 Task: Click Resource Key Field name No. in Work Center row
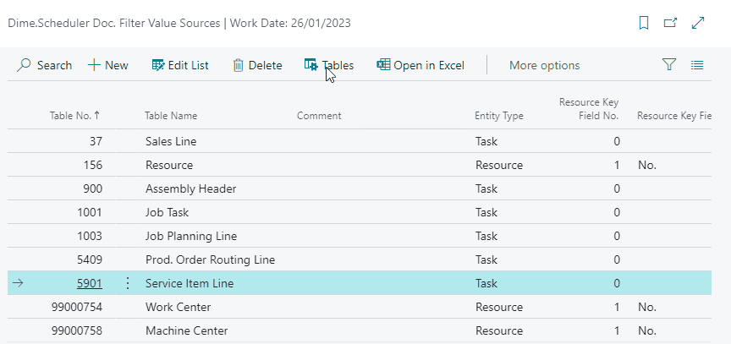click(x=647, y=307)
